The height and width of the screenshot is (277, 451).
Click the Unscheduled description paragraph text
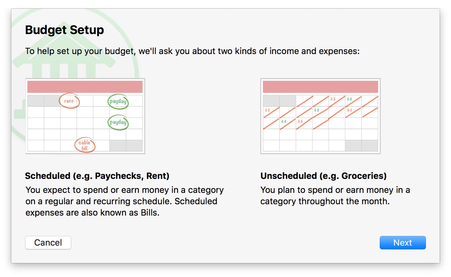[335, 196]
